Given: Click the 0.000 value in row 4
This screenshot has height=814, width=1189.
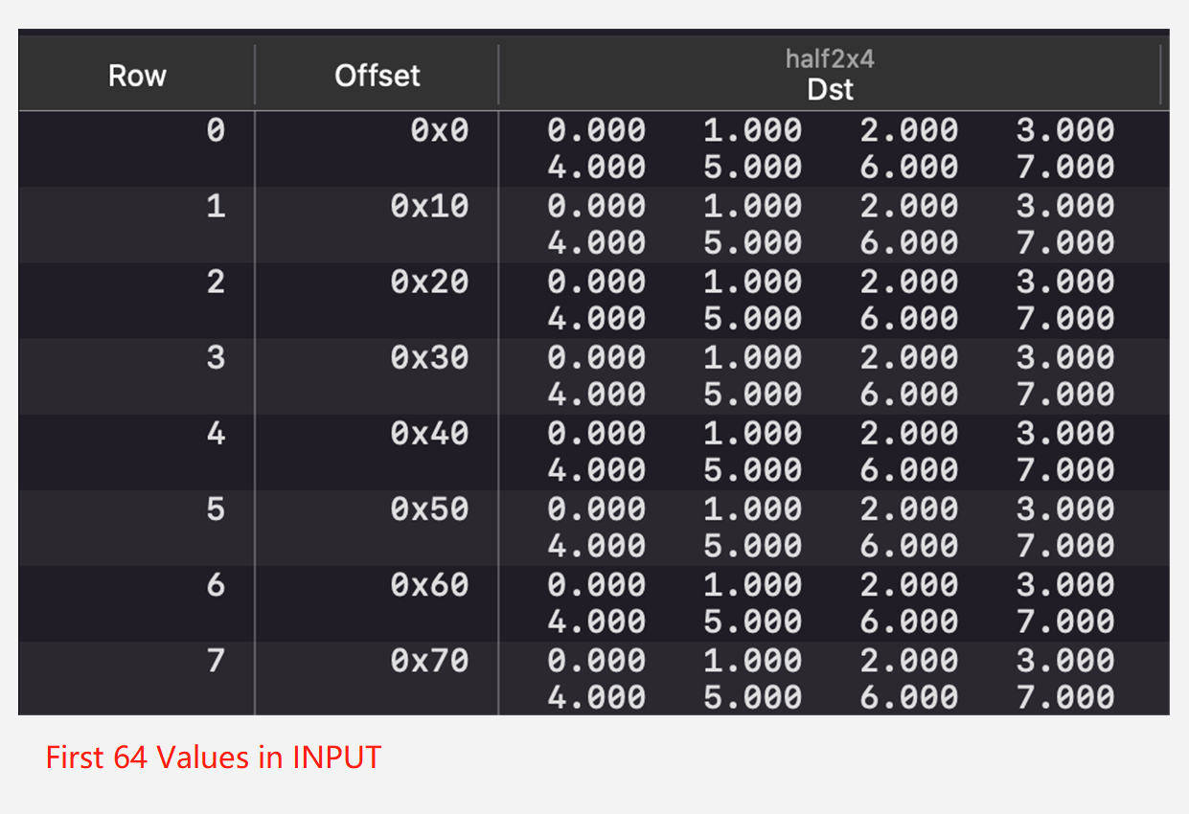Looking at the screenshot, I should tap(596, 433).
